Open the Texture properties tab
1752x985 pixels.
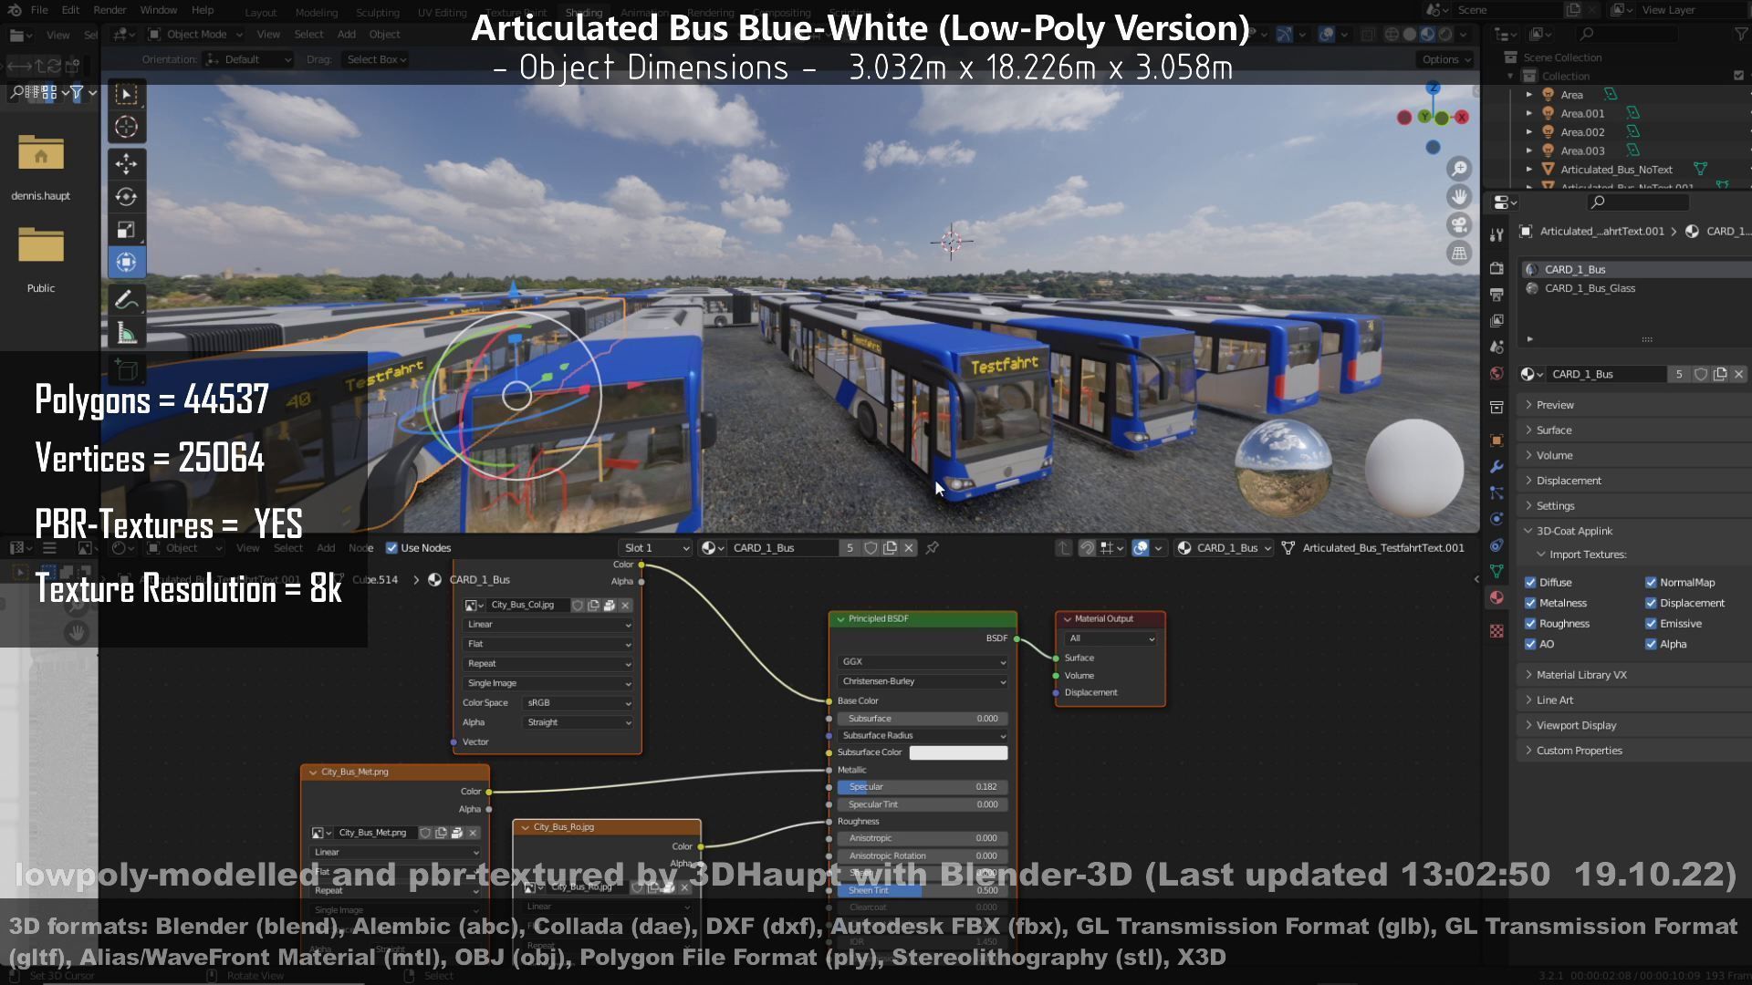click(x=1496, y=631)
